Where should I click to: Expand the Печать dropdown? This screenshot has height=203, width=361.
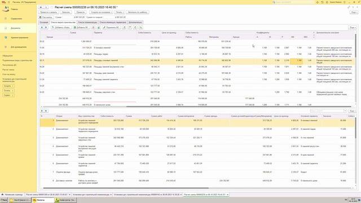coord(119,12)
